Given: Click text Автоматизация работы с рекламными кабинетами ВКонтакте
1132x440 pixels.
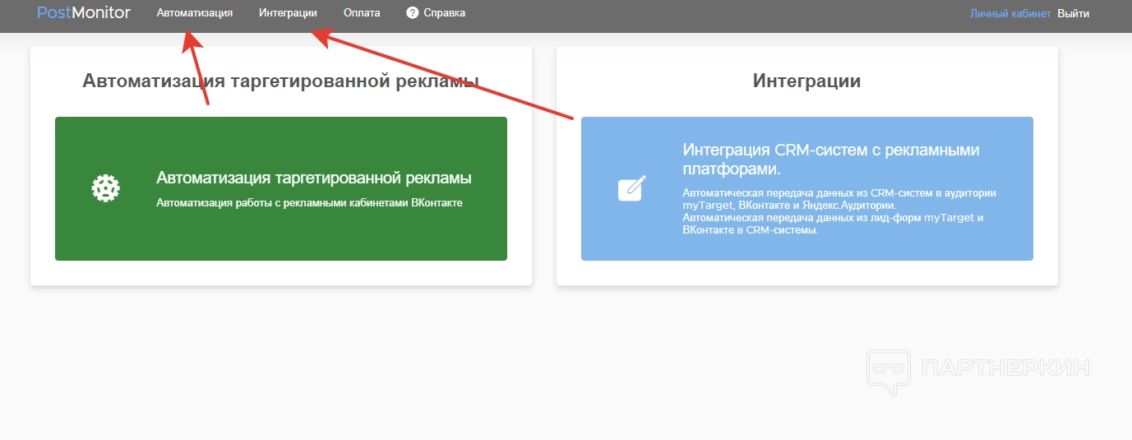Looking at the screenshot, I should pos(310,202).
